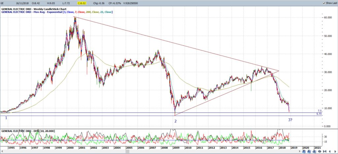
Task: Click the 2021 label on the time axis
Action: pos(318,148)
